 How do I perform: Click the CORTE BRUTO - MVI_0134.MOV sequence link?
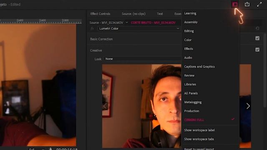(x=153, y=22)
